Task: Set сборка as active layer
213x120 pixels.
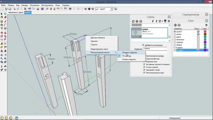Action: point(175,45)
